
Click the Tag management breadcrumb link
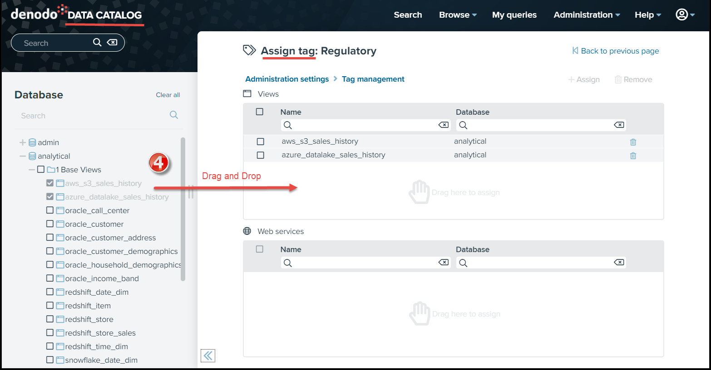coord(373,79)
